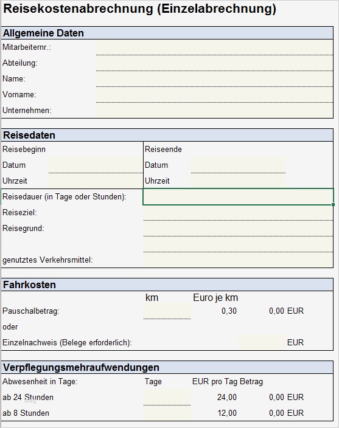
Task: Click the second Reisegrund line field
Action: [x=238, y=244]
